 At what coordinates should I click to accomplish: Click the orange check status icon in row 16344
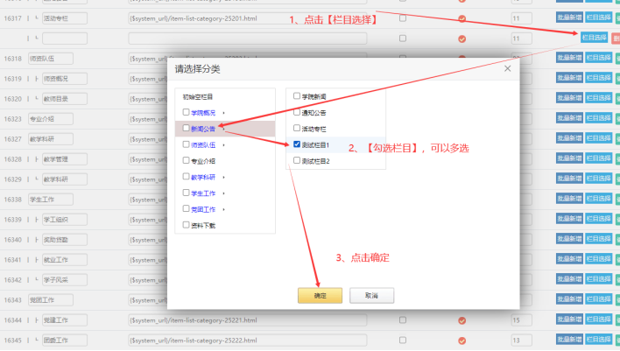click(462, 320)
